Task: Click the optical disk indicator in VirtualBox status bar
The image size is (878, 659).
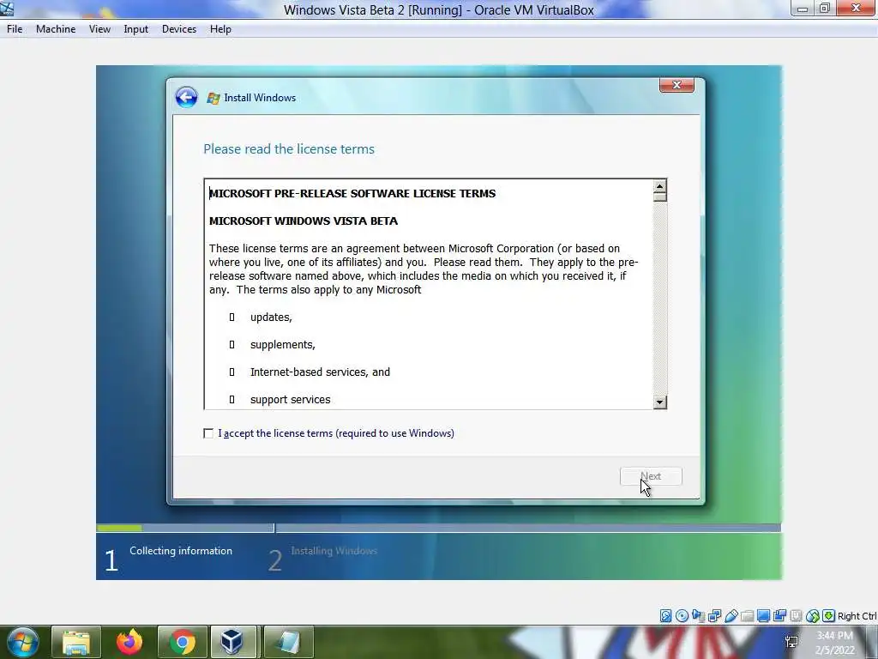Action: click(682, 616)
